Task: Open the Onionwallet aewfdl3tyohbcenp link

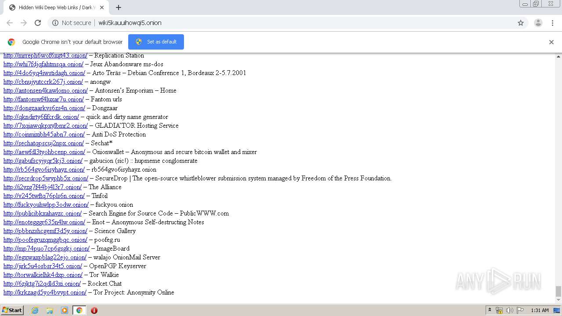Action: click(44, 152)
